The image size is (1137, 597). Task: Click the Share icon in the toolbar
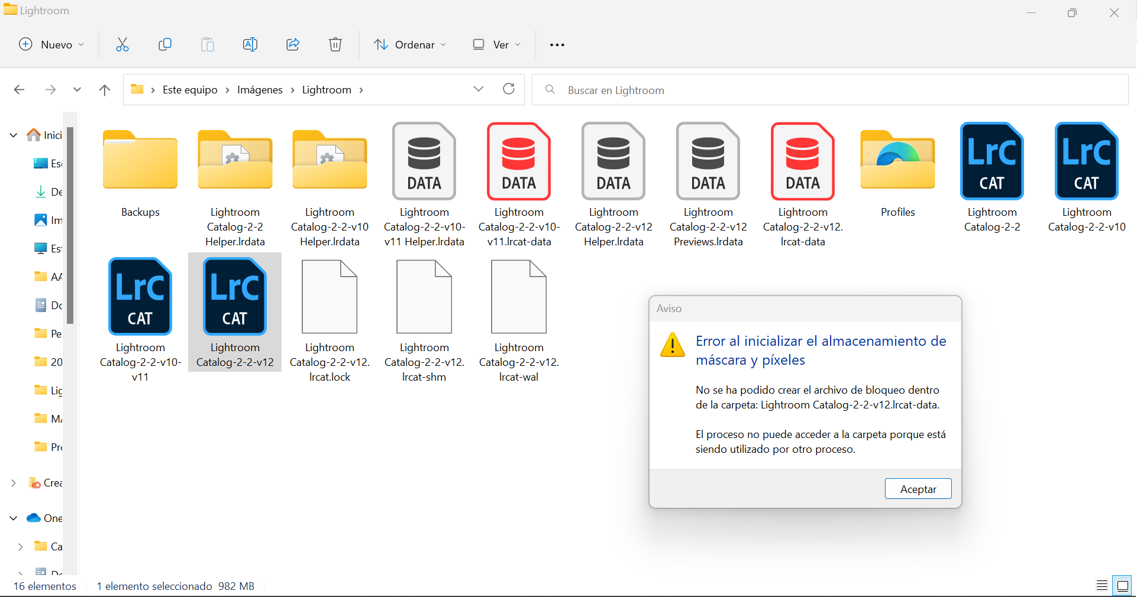coord(293,44)
